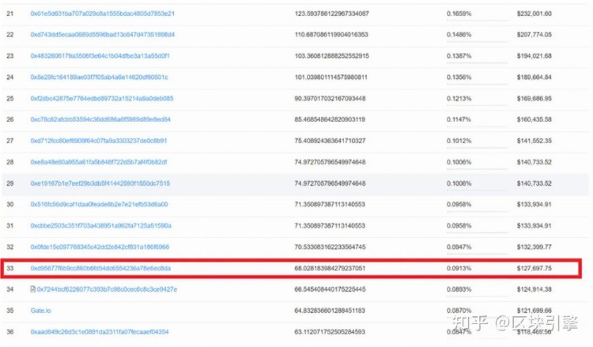Screen dimensions: 593x347
Task: Click rank 36 address starting 0xaad649c2
Action: 100,332
